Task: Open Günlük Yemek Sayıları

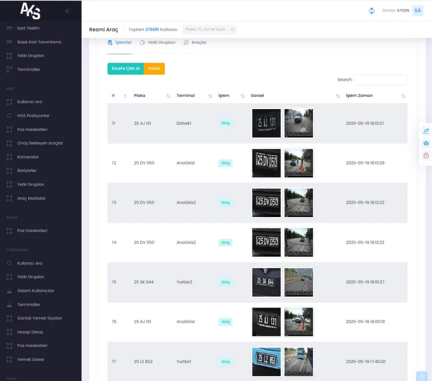Action: click(40, 318)
